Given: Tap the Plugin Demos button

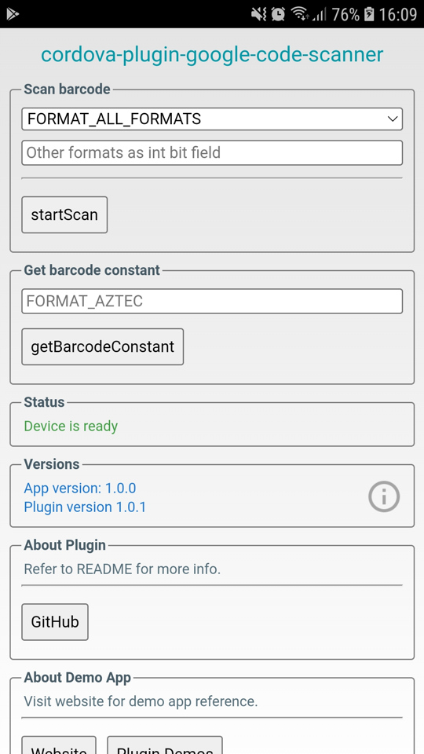Looking at the screenshot, I should [x=164, y=747].
